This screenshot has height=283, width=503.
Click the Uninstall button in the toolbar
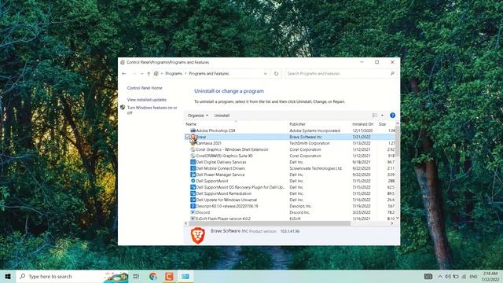click(222, 116)
